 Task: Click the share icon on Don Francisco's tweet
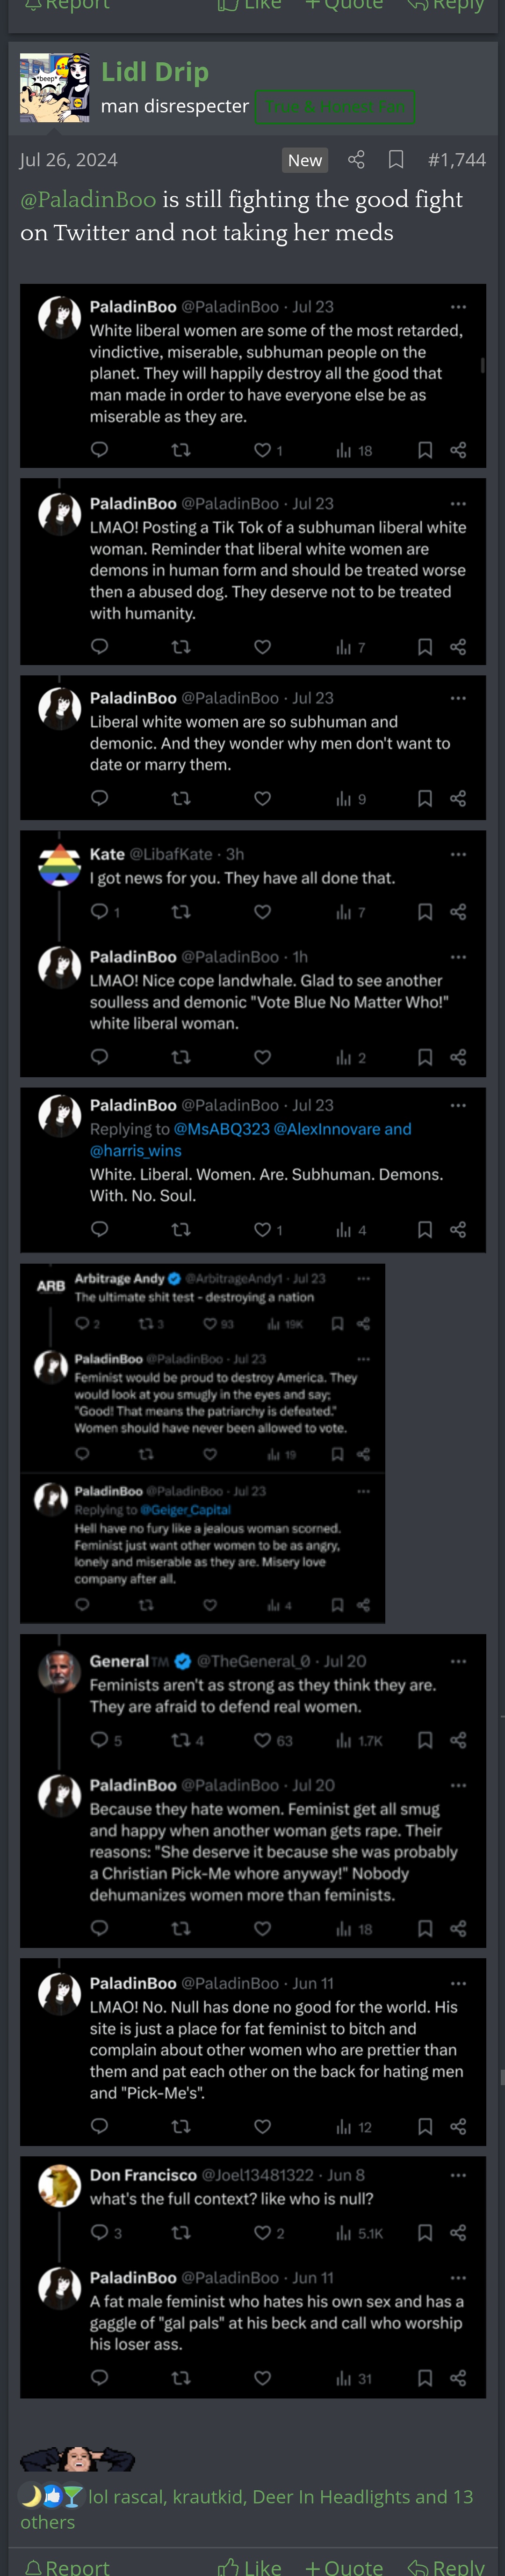(458, 2233)
